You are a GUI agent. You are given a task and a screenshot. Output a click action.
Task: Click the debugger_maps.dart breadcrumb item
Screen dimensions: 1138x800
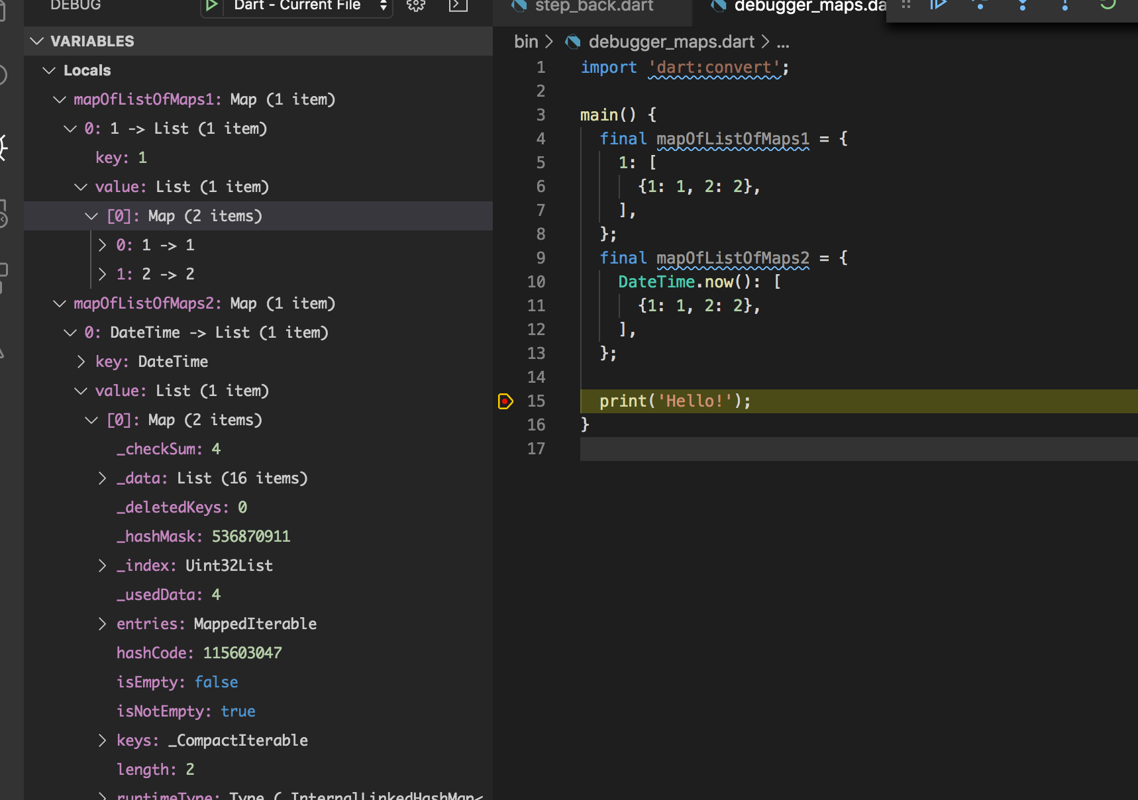(x=671, y=42)
